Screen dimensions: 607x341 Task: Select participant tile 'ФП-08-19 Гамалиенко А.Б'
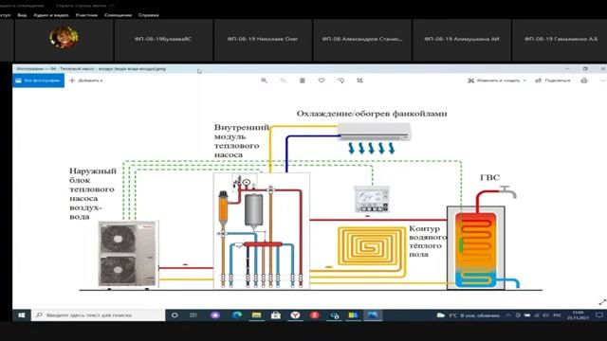point(560,40)
